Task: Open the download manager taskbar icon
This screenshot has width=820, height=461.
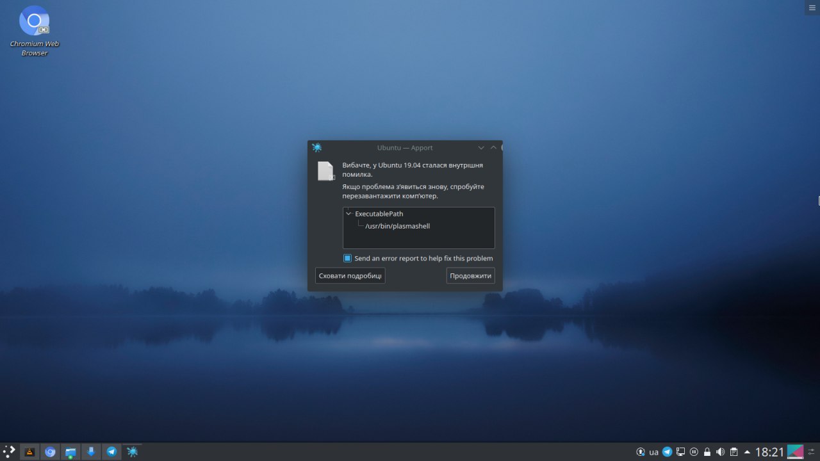Action: coord(91,452)
